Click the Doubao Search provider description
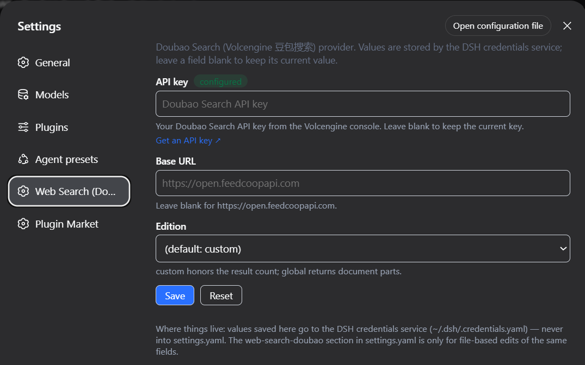The height and width of the screenshot is (365, 585). 359,54
